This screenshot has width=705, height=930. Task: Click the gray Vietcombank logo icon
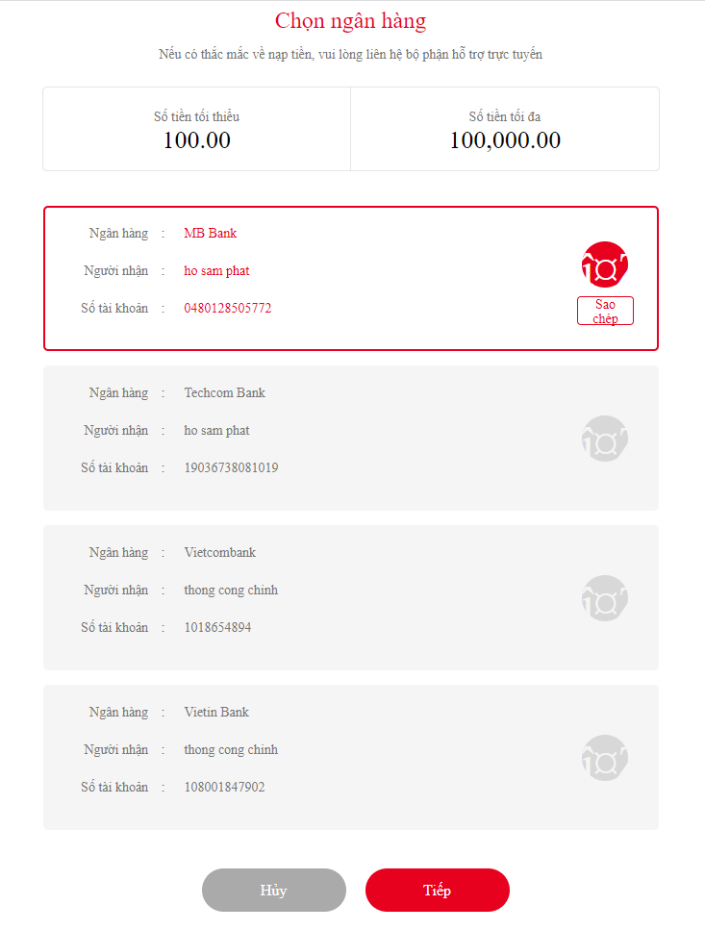[x=605, y=598]
